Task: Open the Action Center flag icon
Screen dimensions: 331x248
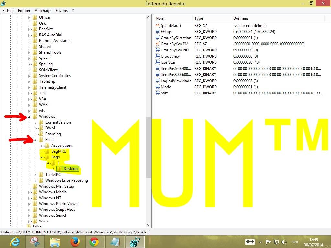Action: pos(268,242)
